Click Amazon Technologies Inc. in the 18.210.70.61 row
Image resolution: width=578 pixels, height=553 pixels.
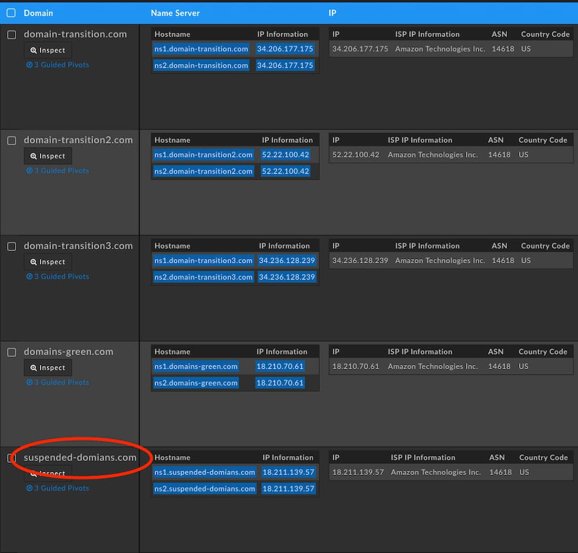pyautogui.click(x=433, y=366)
